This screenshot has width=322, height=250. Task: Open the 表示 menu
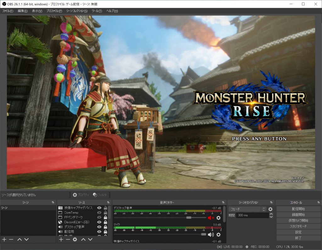(x=37, y=11)
